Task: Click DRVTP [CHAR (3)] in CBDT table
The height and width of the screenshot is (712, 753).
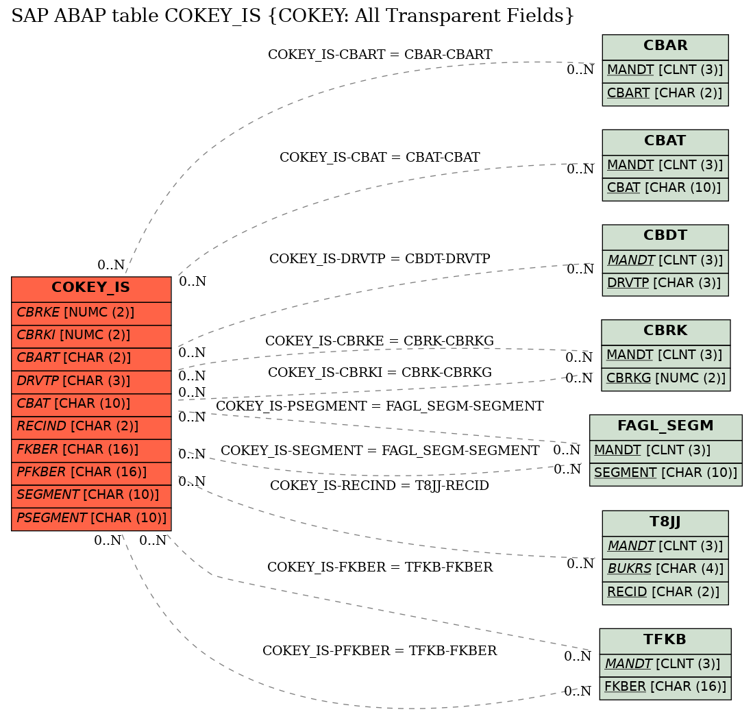Action: 665,284
